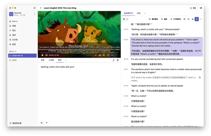Click line "It's very normal considering"
This screenshot has width=211, height=136.
pos(157,59)
